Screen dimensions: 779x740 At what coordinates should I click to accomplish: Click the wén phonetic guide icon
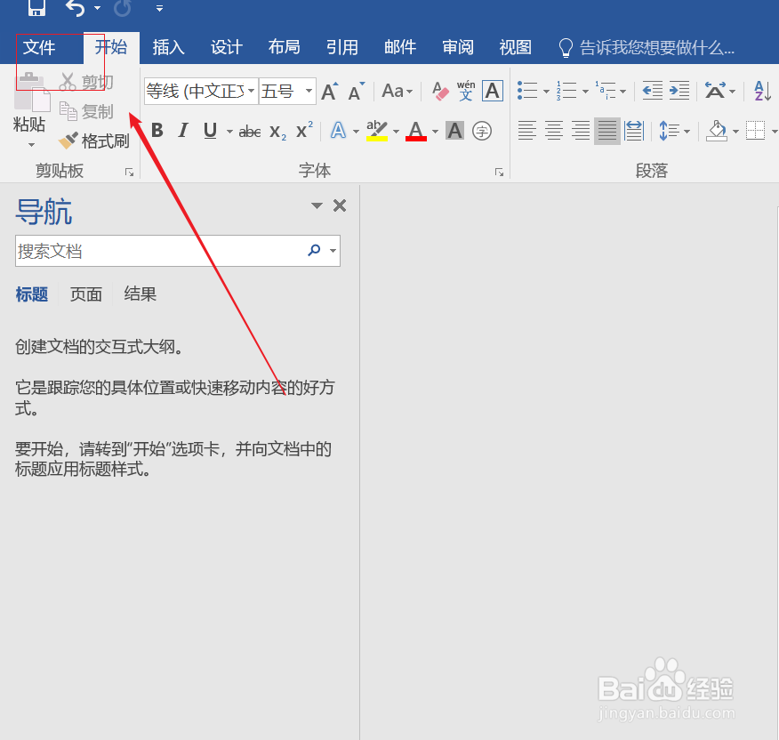466,91
